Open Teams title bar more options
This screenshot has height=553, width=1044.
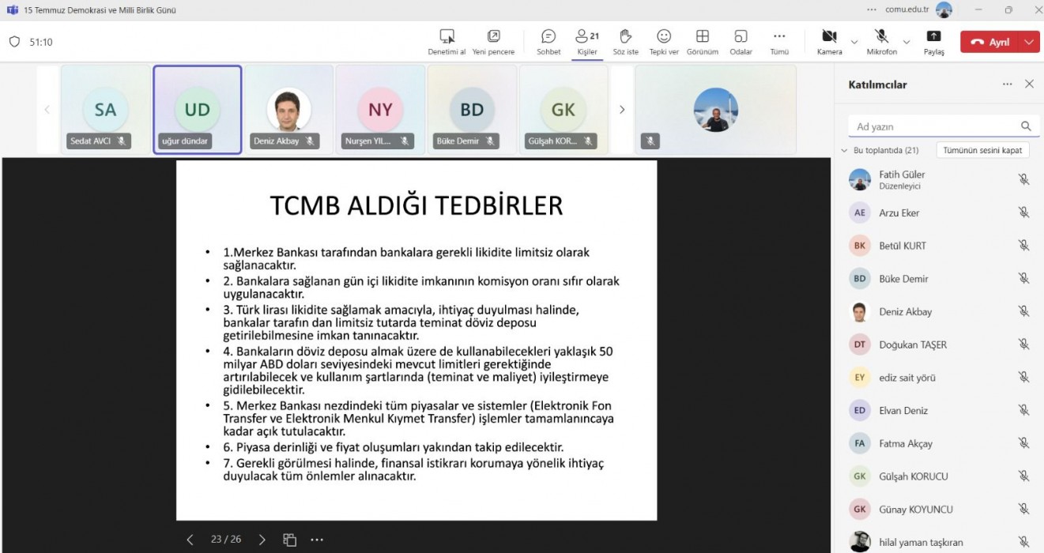(x=872, y=10)
